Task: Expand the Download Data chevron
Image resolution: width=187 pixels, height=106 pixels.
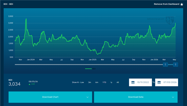Action: point(173,97)
